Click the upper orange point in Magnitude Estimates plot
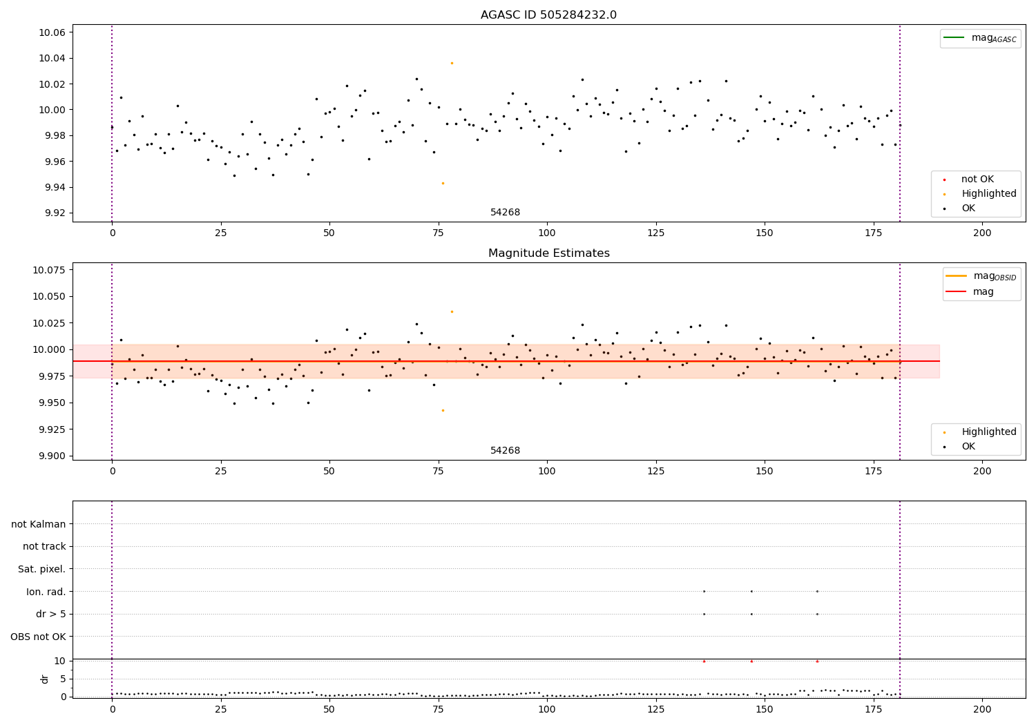1036x725 pixels. tap(452, 311)
